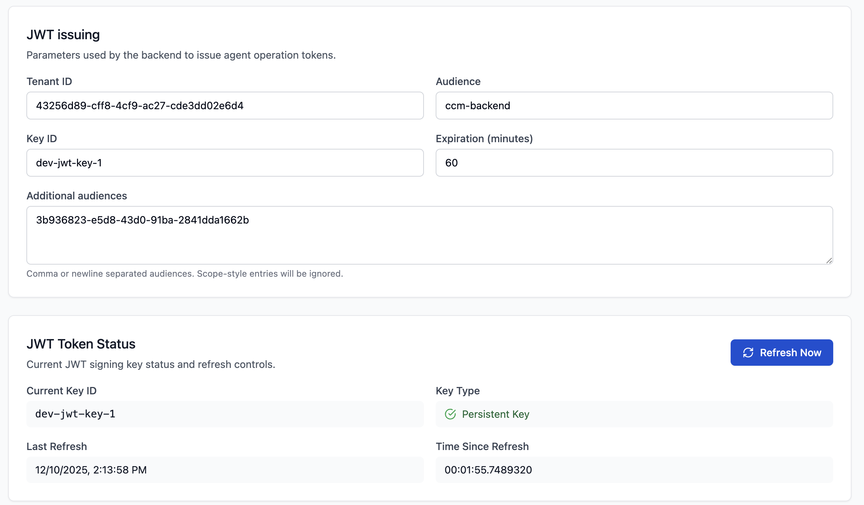864x505 pixels.
Task: Click the refresh arrows icon
Action: coord(748,353)
